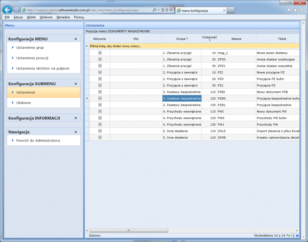308x242 pixels.
Task: Toggle Aktywne checkbox for PZB0 row
Action: (100, 98)
